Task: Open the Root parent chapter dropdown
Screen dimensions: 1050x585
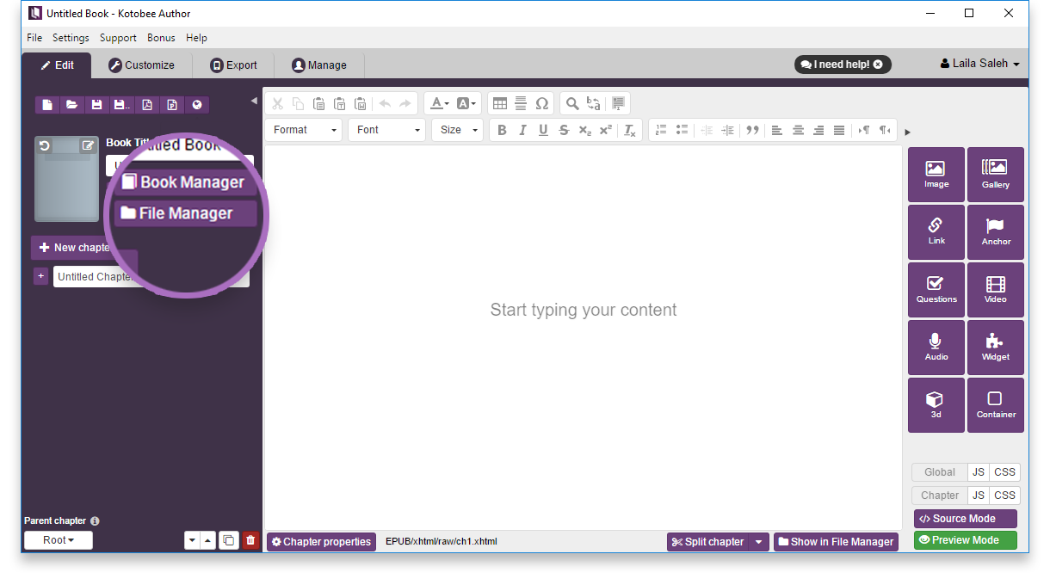Action: click(x=59, y=540)
